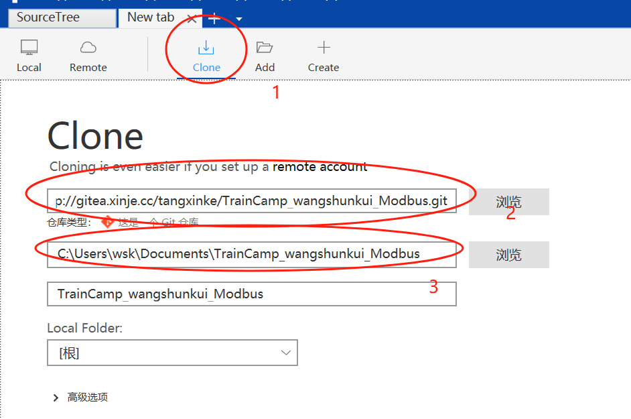Expand the 高级选项 advanced options
This screenshot has height=419, width=631.
pyautogui.click(x=80, y=398)
